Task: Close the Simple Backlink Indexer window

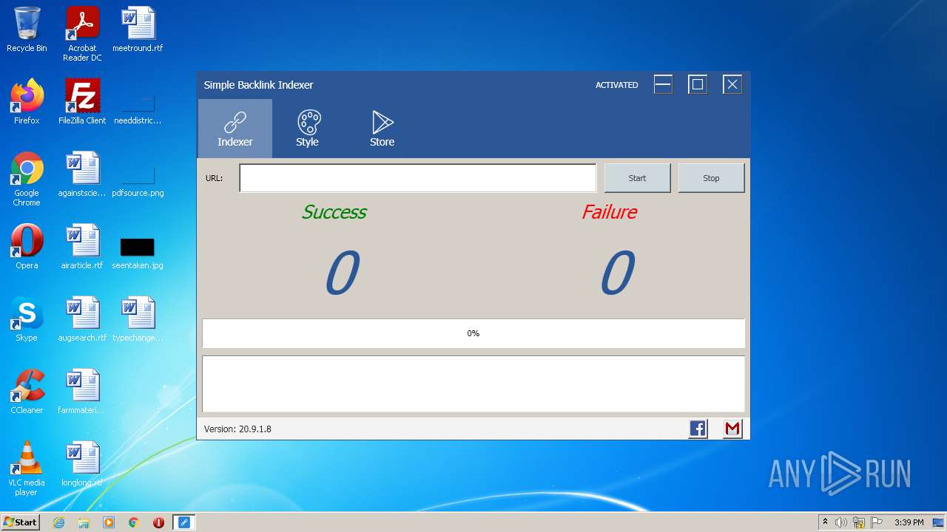Action: [732, 84]
